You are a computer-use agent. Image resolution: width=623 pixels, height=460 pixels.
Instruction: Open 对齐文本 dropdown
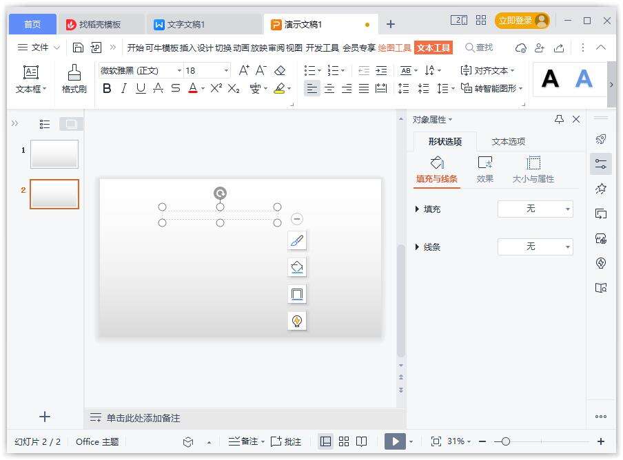pos(487,71)
